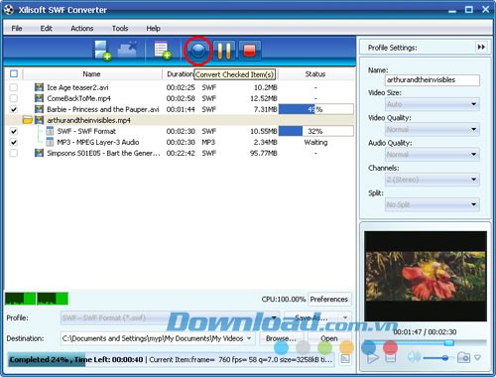Open the Help menu
The width and height of the screenshot is (496, 377).
point(153,28)
